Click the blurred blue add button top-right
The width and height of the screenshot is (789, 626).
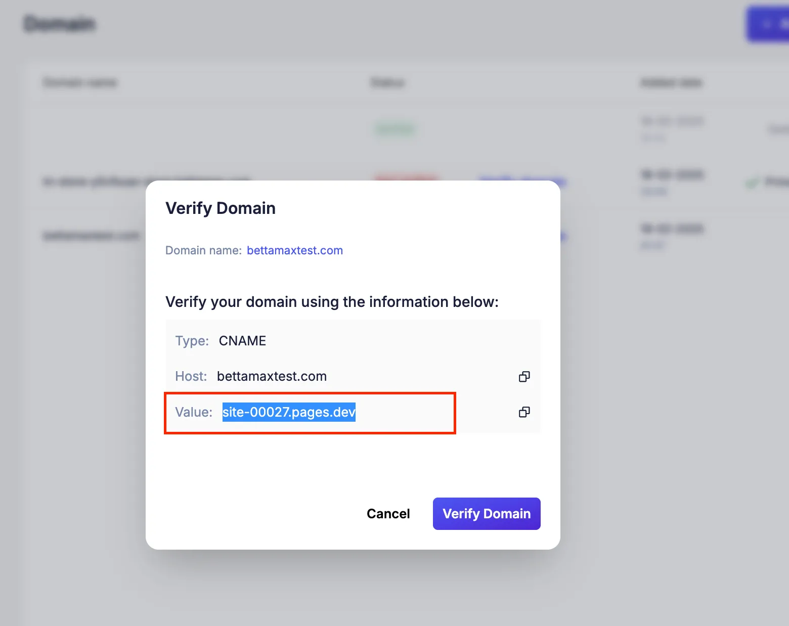click(769, 24)
